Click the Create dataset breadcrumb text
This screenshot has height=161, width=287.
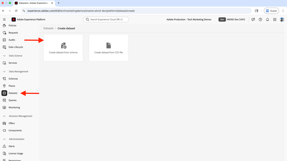(x=66, y=28)
